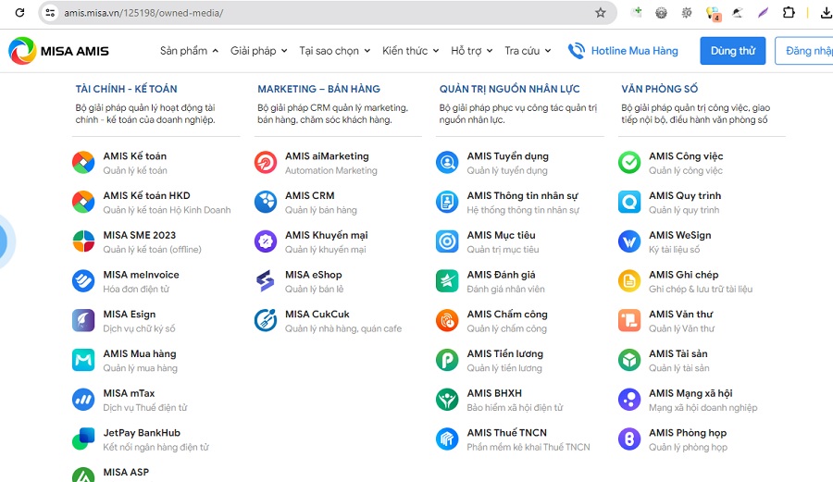
Task: Click the AMIS Tài sản icon
Action: [629, 360]
